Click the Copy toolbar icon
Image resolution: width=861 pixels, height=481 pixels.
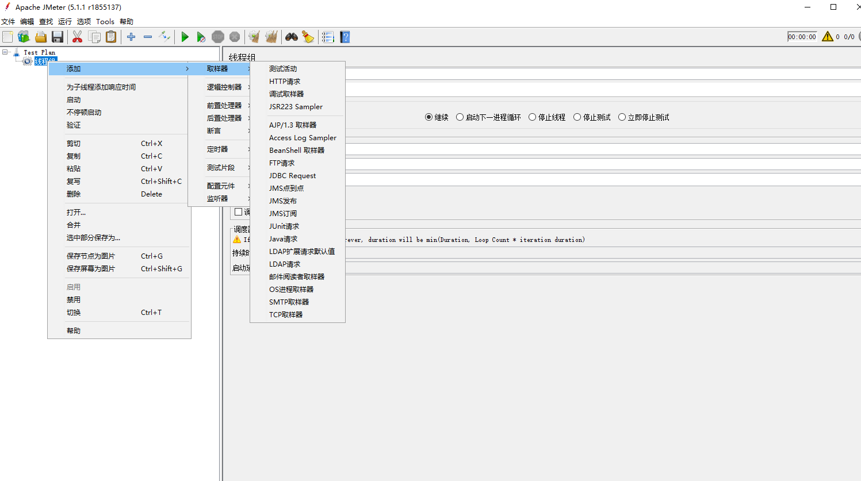pyautogui.click(x=94, y=37)
